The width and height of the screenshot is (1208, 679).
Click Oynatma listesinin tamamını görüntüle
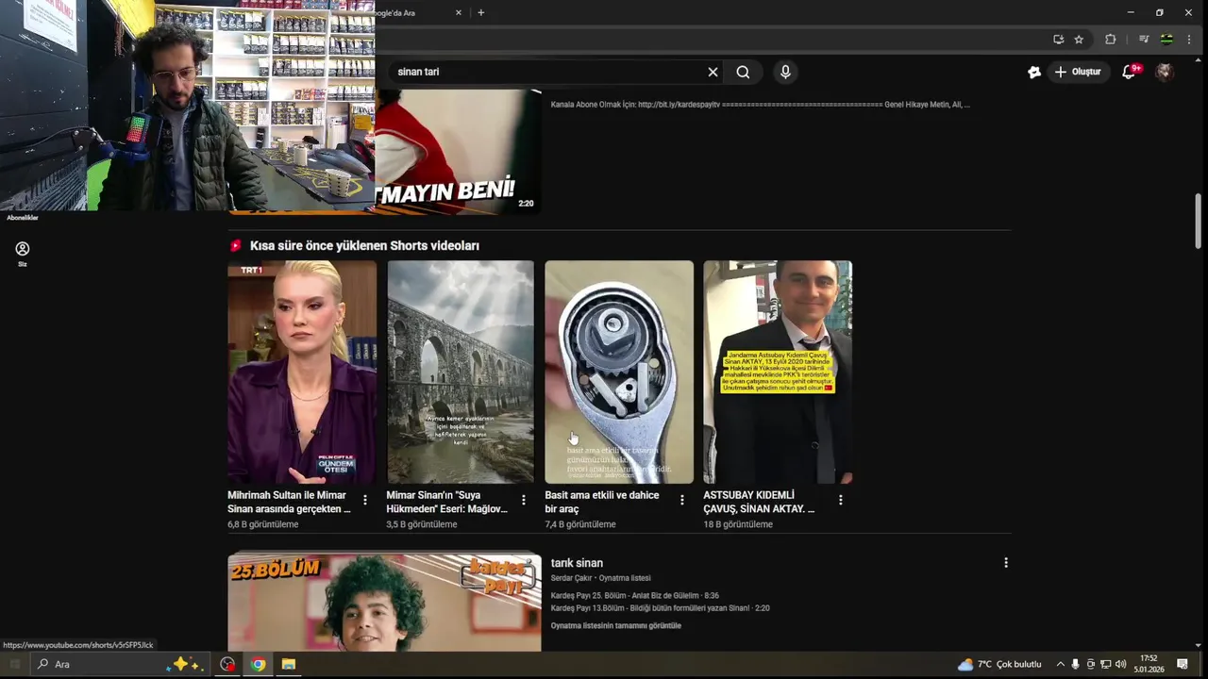tap(615, 626)
